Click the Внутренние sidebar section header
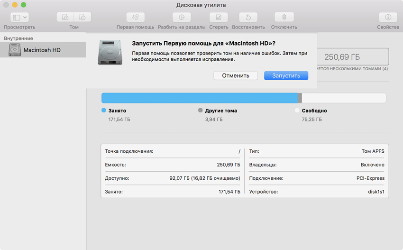The height and width of the screenshot is (250, 403). click(18, 38)
